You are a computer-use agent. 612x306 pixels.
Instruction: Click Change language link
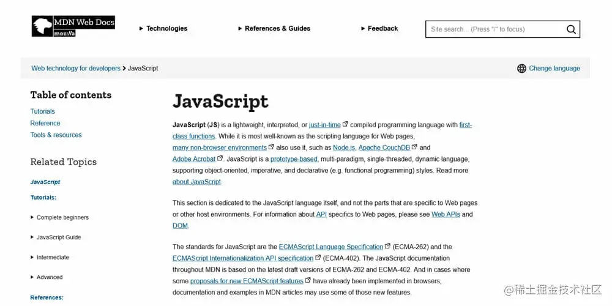(554, 69)
